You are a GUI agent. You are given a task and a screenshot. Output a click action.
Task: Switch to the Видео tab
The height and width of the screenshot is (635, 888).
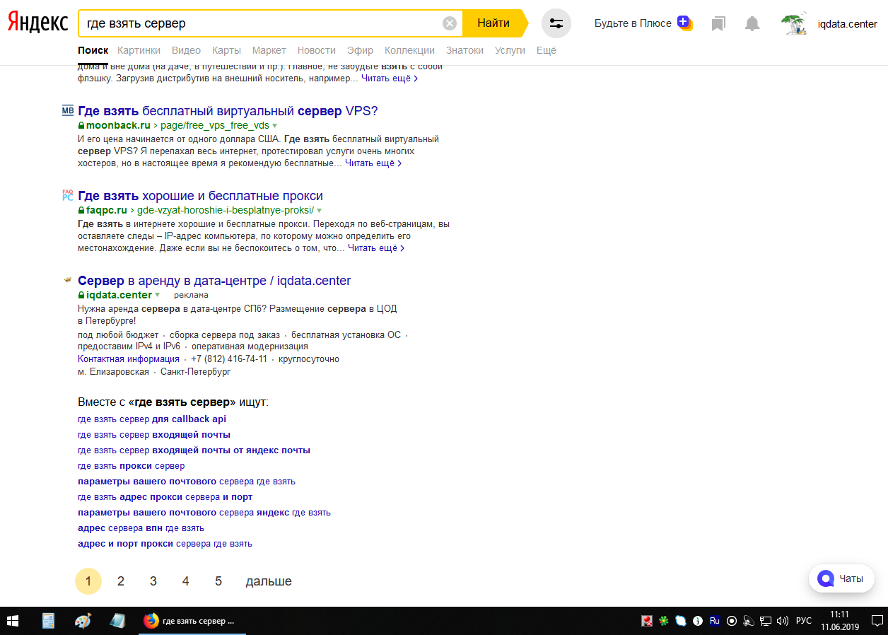tap(186, 50)
